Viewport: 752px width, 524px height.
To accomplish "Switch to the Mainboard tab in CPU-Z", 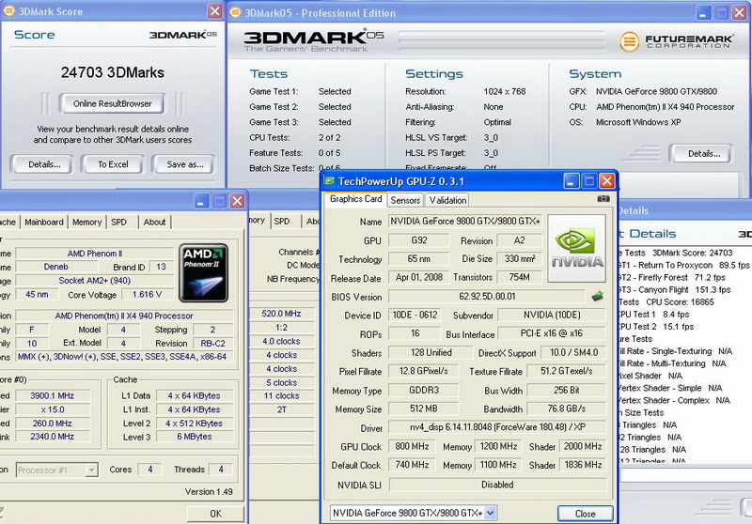I will (43, 222).
